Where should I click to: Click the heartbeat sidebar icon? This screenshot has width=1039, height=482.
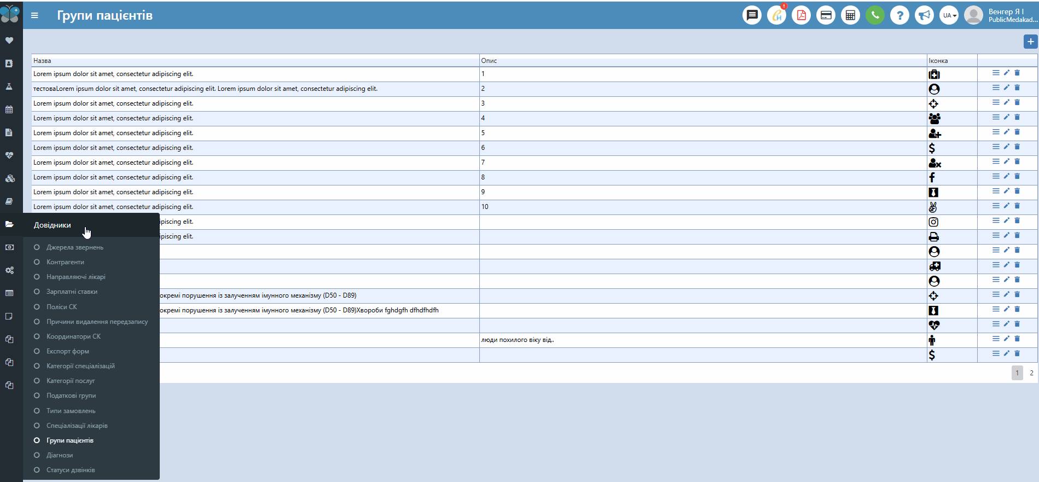tap(9, 155)
